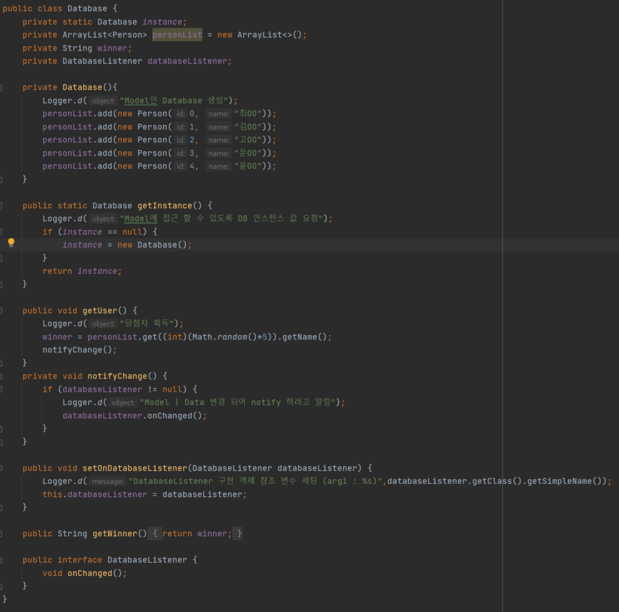Collapse the getUser() method fold marker
This screenshot has width=619, height=612.
pos(1,311)
